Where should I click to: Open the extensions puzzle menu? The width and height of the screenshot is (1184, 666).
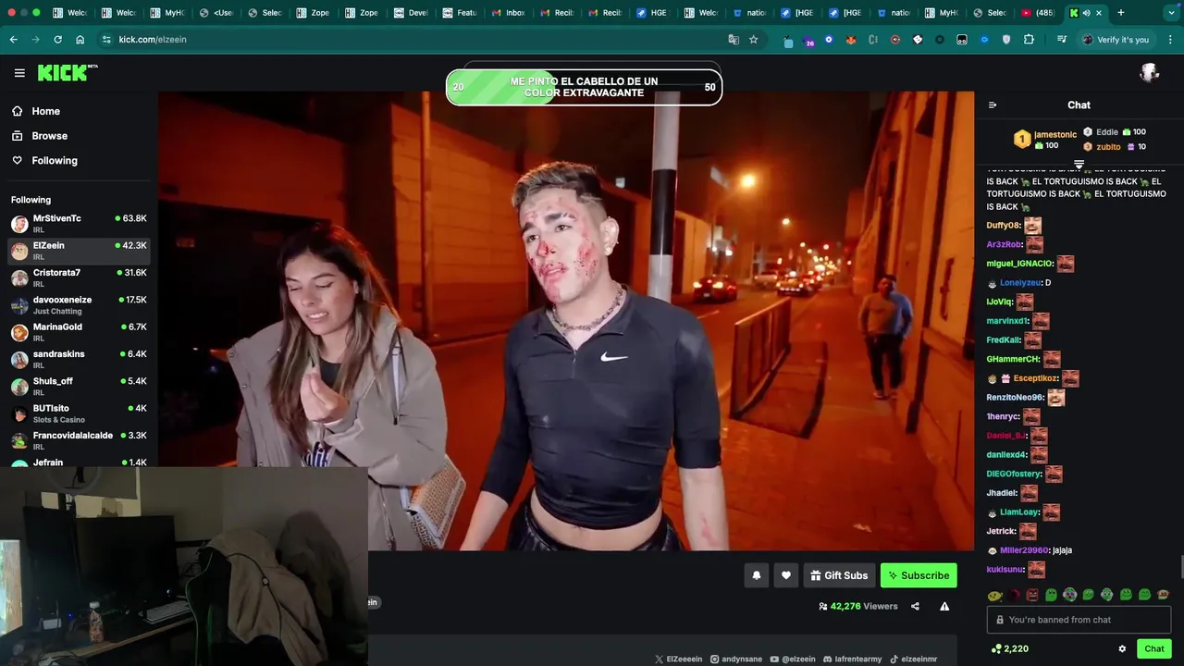(x=1029, y=40)
